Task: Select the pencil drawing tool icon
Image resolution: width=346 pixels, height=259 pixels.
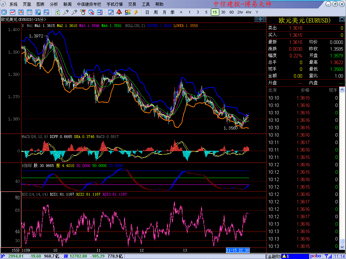Action: pos(110,12)
